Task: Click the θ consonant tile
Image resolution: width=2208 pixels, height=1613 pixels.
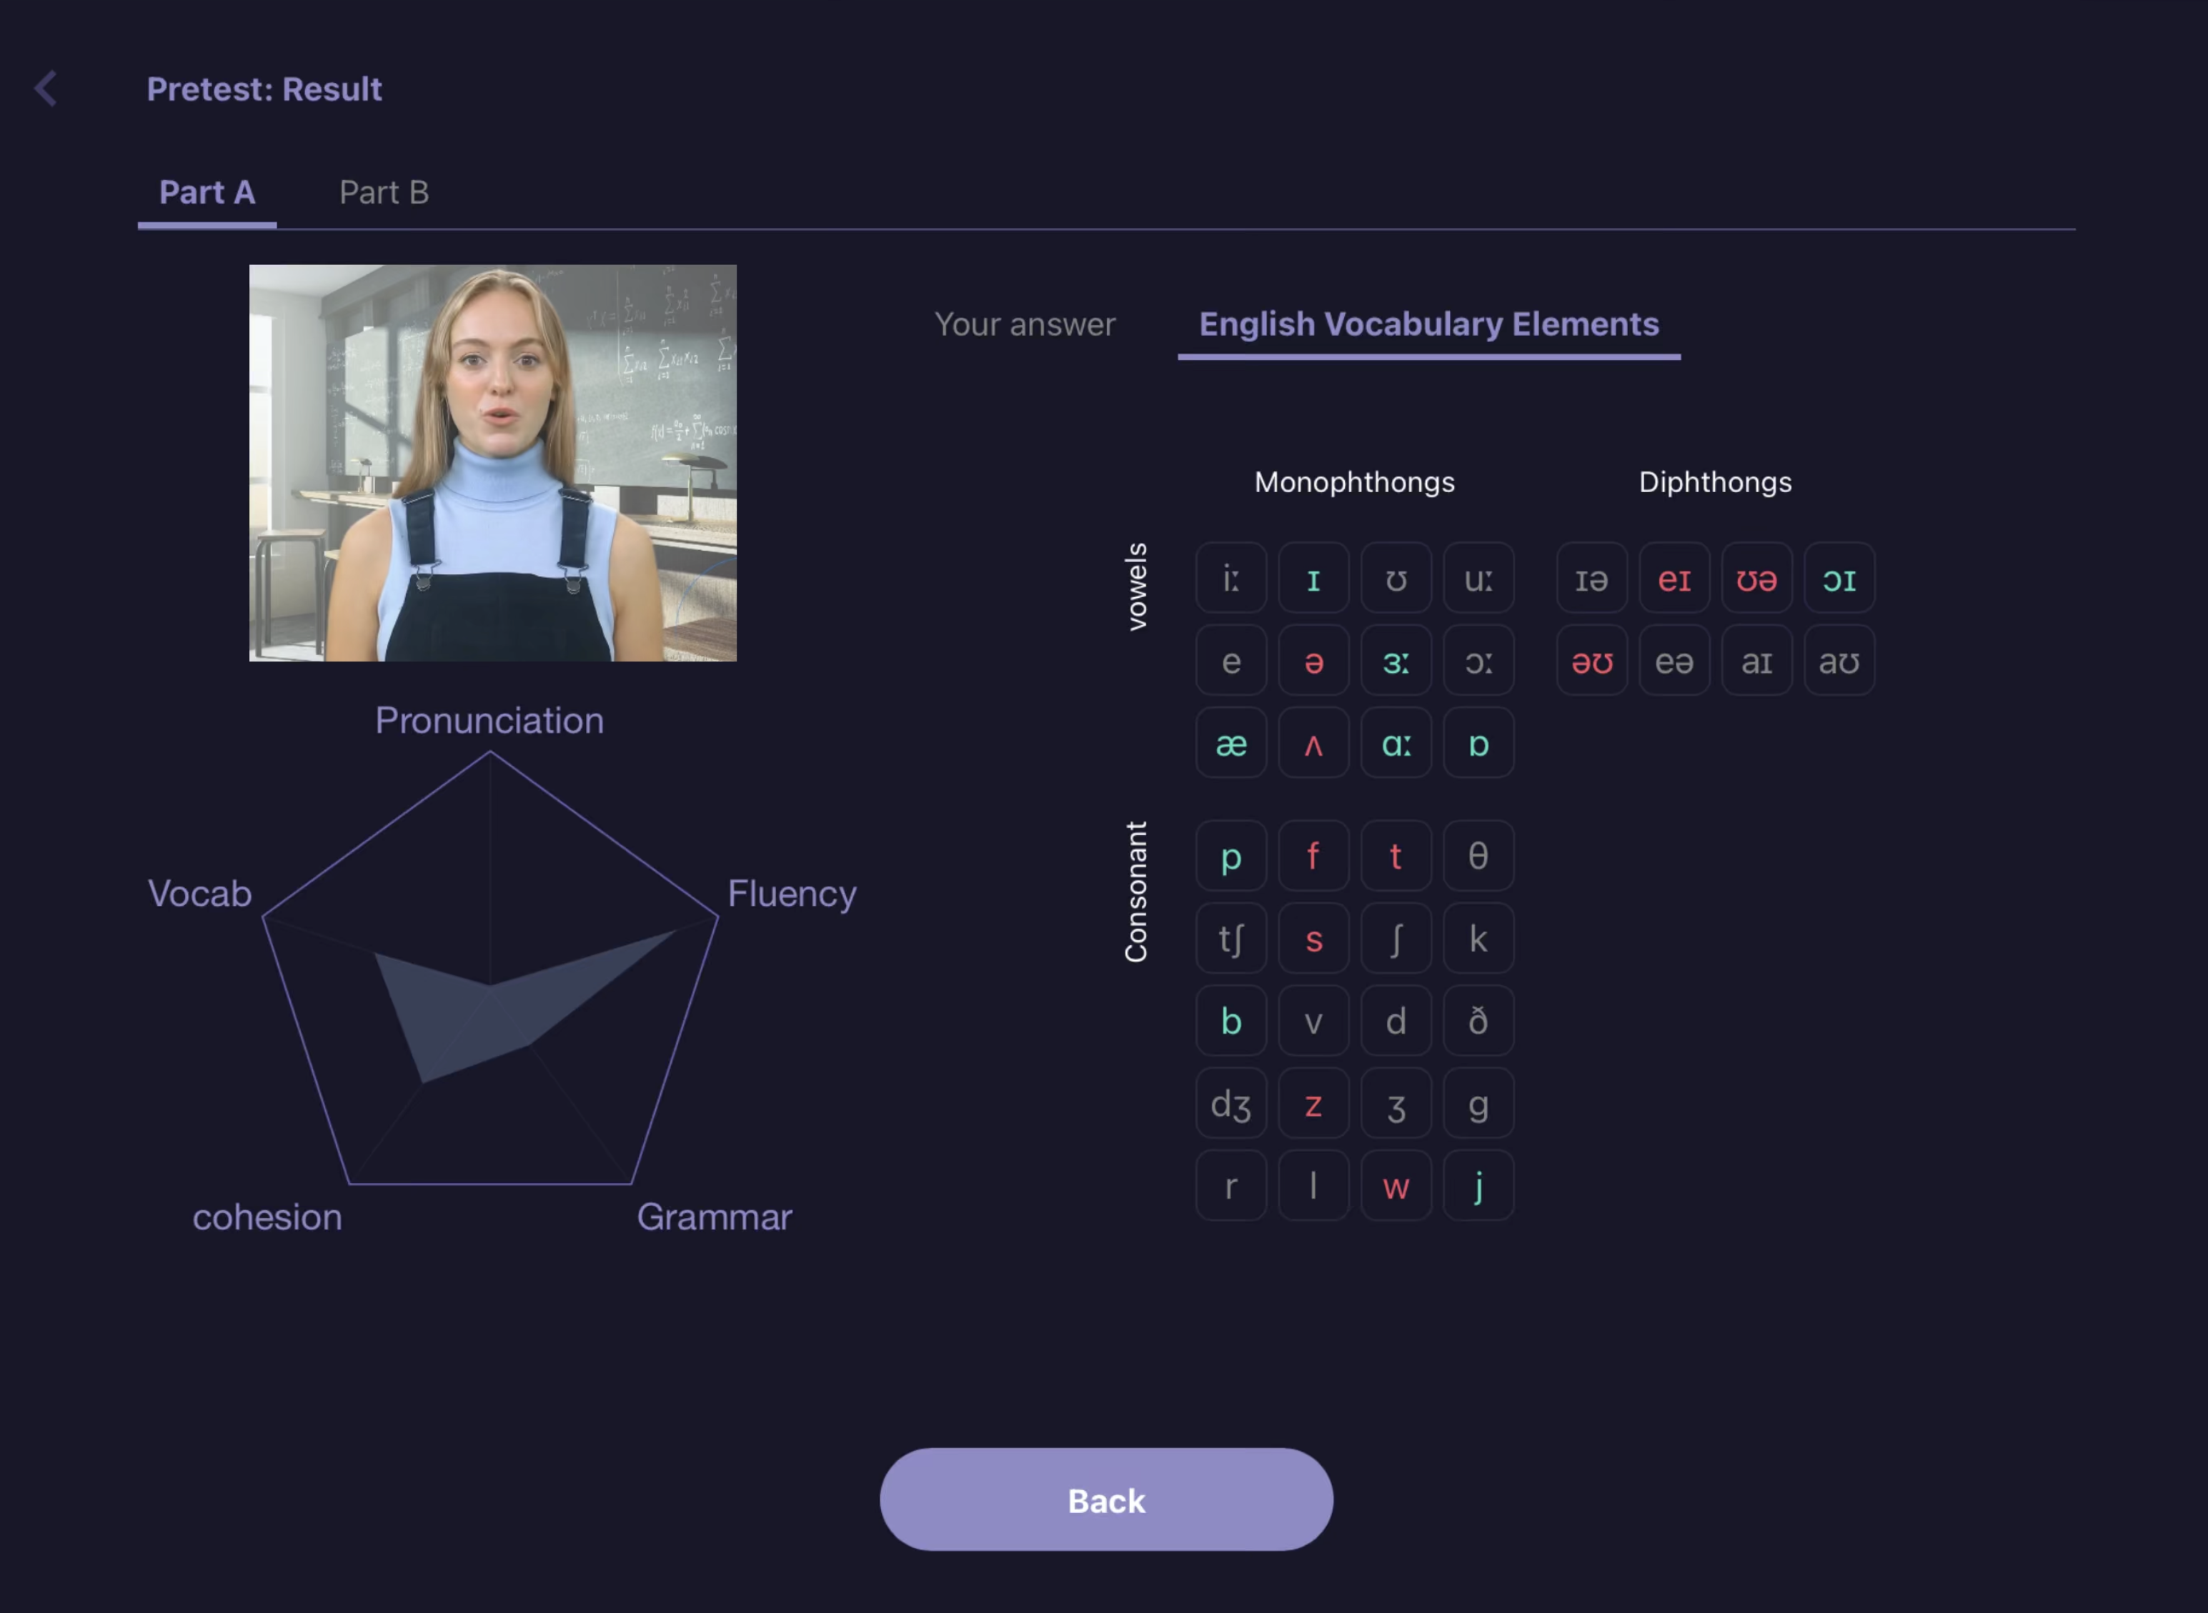Action: click(1478, 855)
